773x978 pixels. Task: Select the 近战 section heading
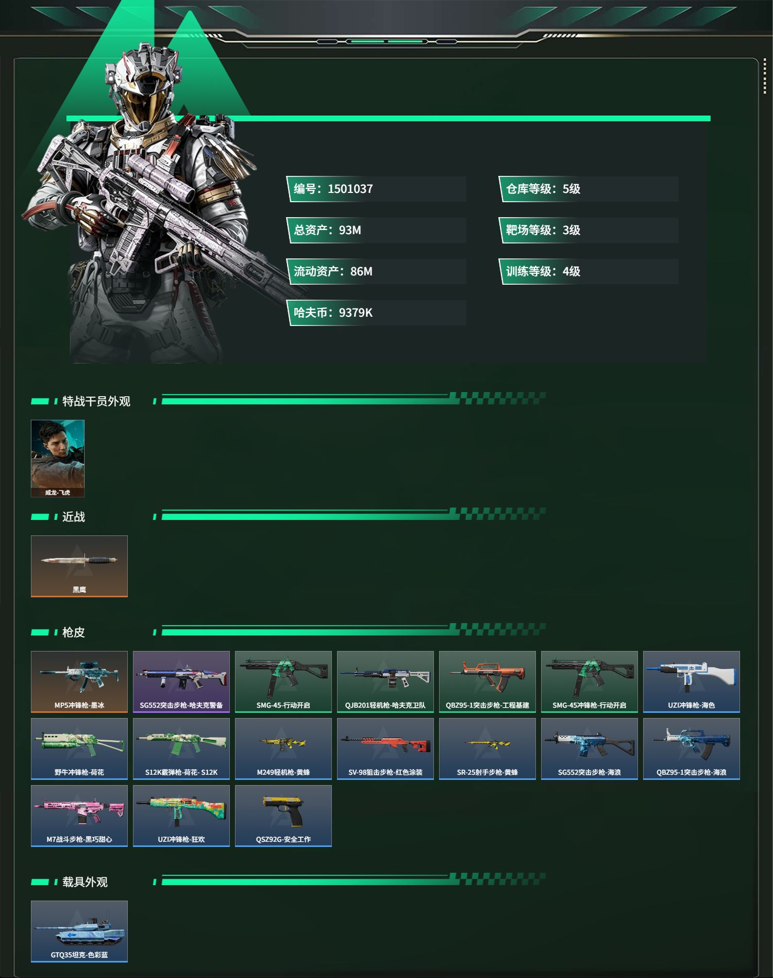point(74,517)
